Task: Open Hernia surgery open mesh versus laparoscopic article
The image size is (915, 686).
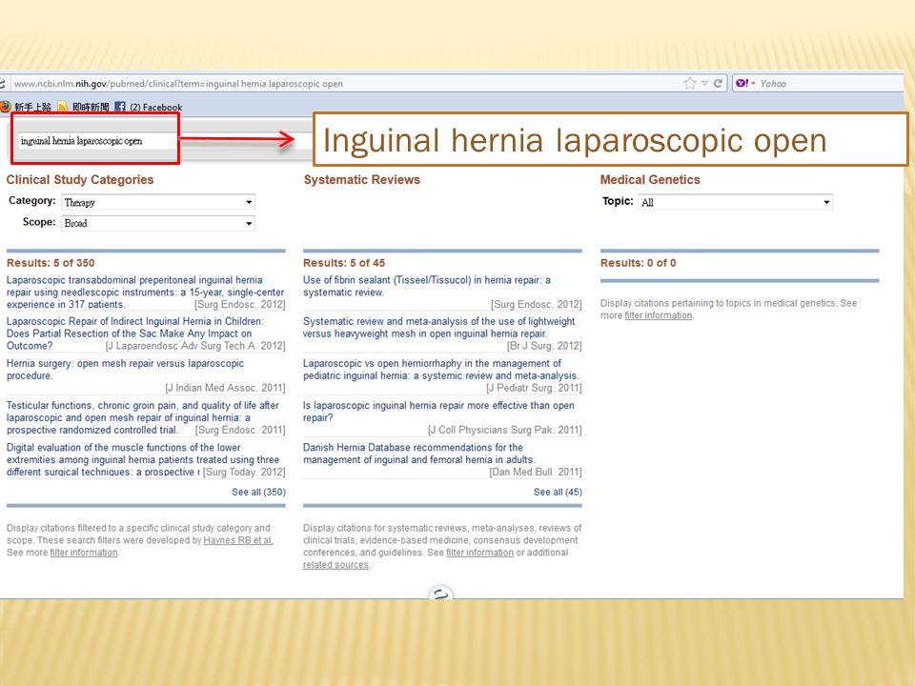Action: [x=125, y=370]
